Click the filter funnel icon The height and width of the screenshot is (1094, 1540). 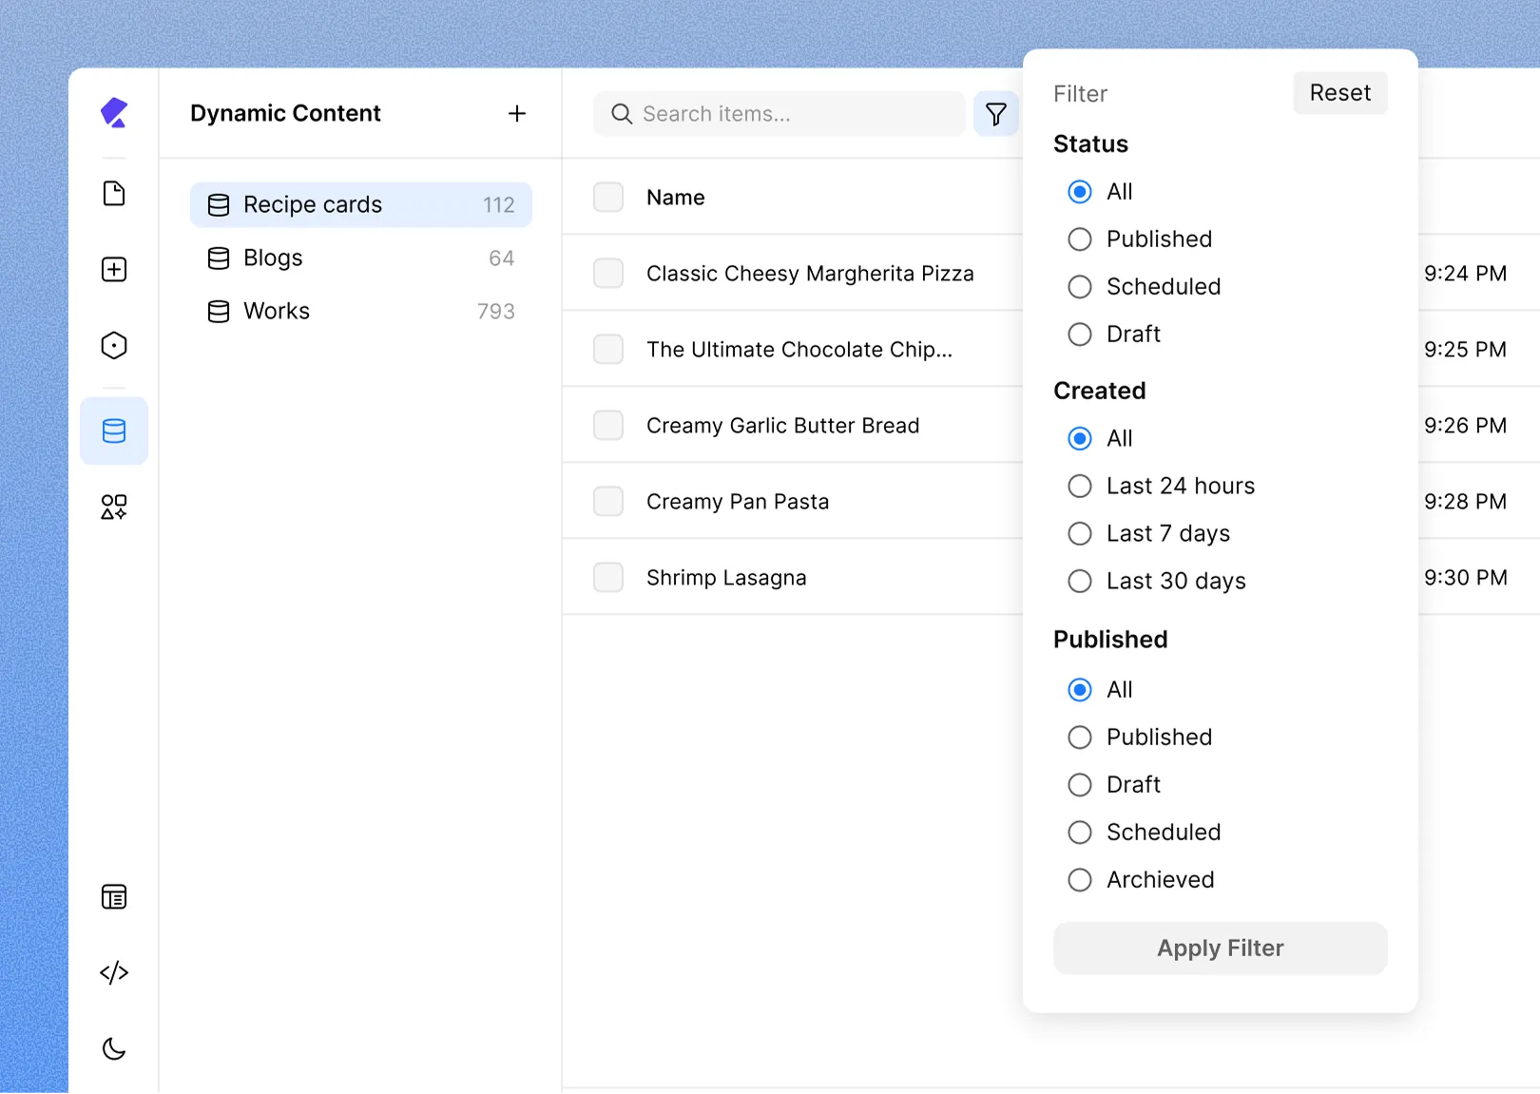tap(996, 114)
